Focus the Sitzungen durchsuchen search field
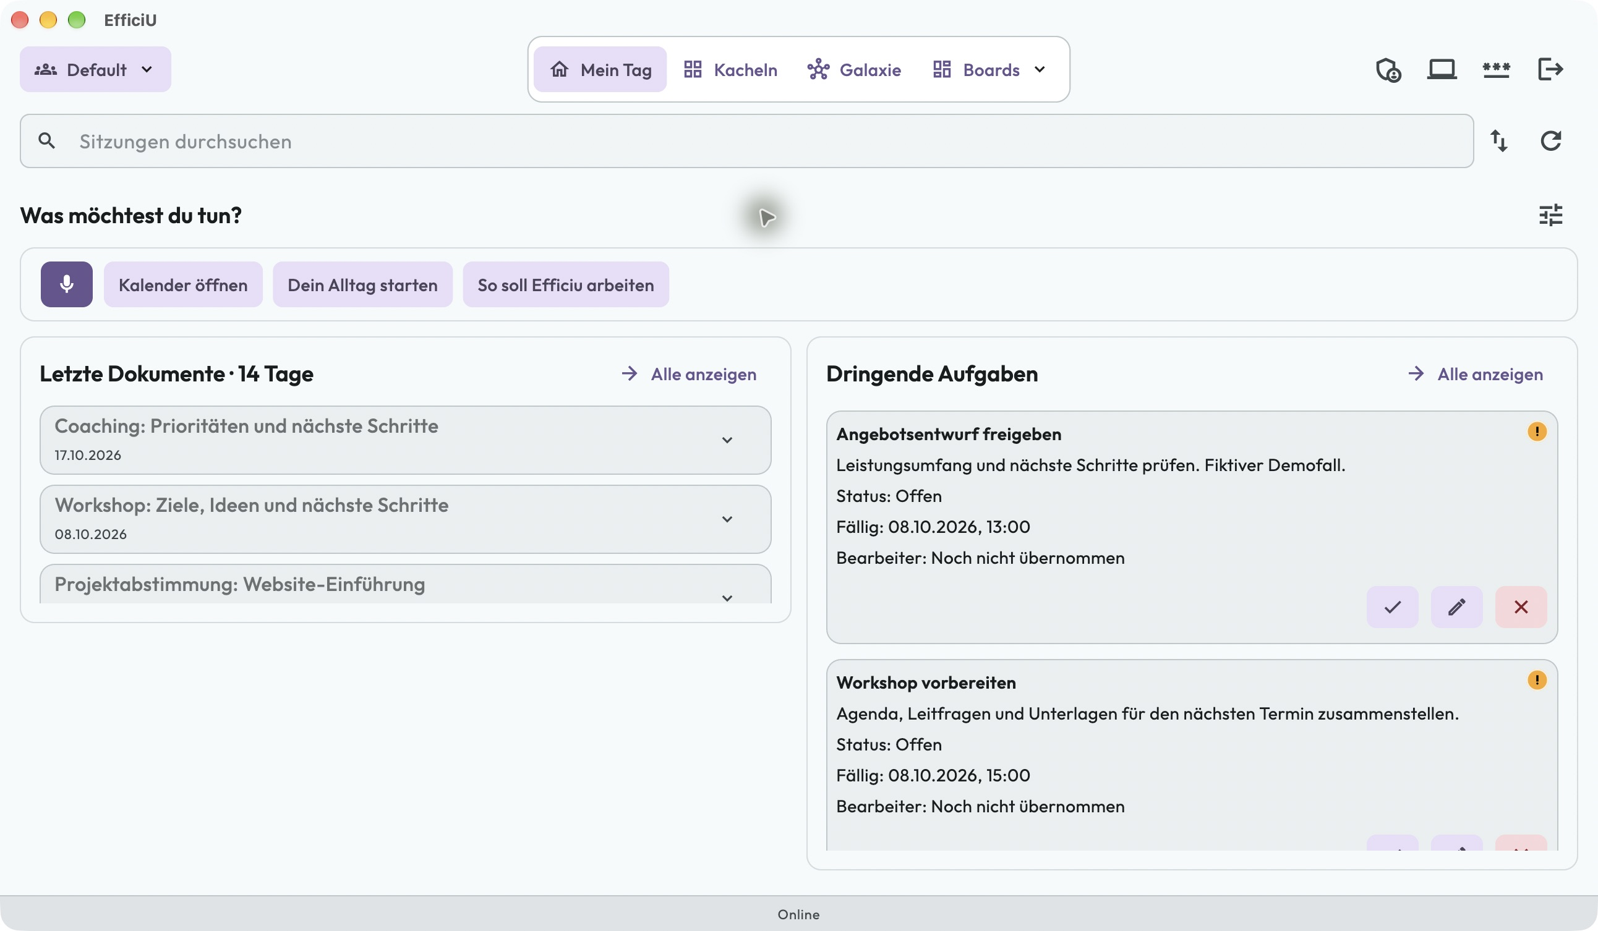Screen dimensions: 1598x931 [746, 141]
